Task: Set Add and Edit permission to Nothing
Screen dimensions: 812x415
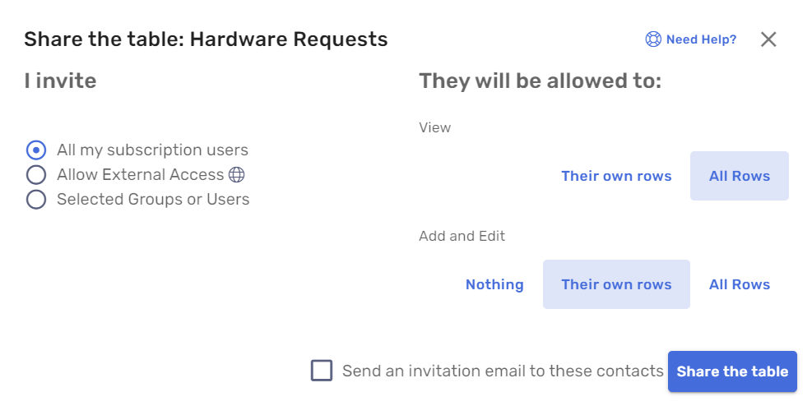Action: [x=494, y=284]
